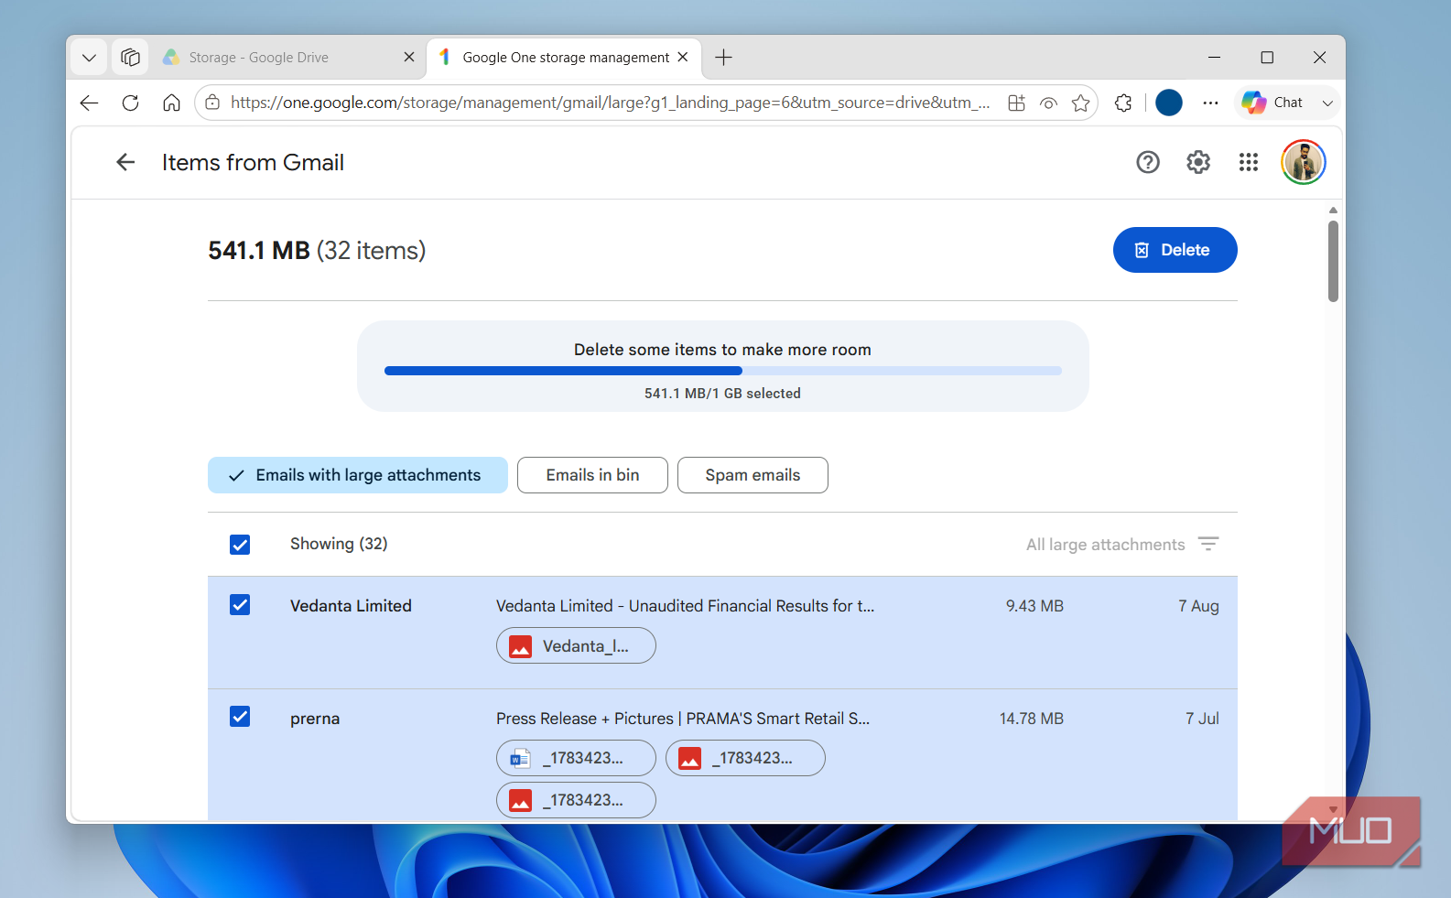Screen dimensions: 1451x898
Task: Expand the Chat dropdown chevron
Action: point(1327,103)
